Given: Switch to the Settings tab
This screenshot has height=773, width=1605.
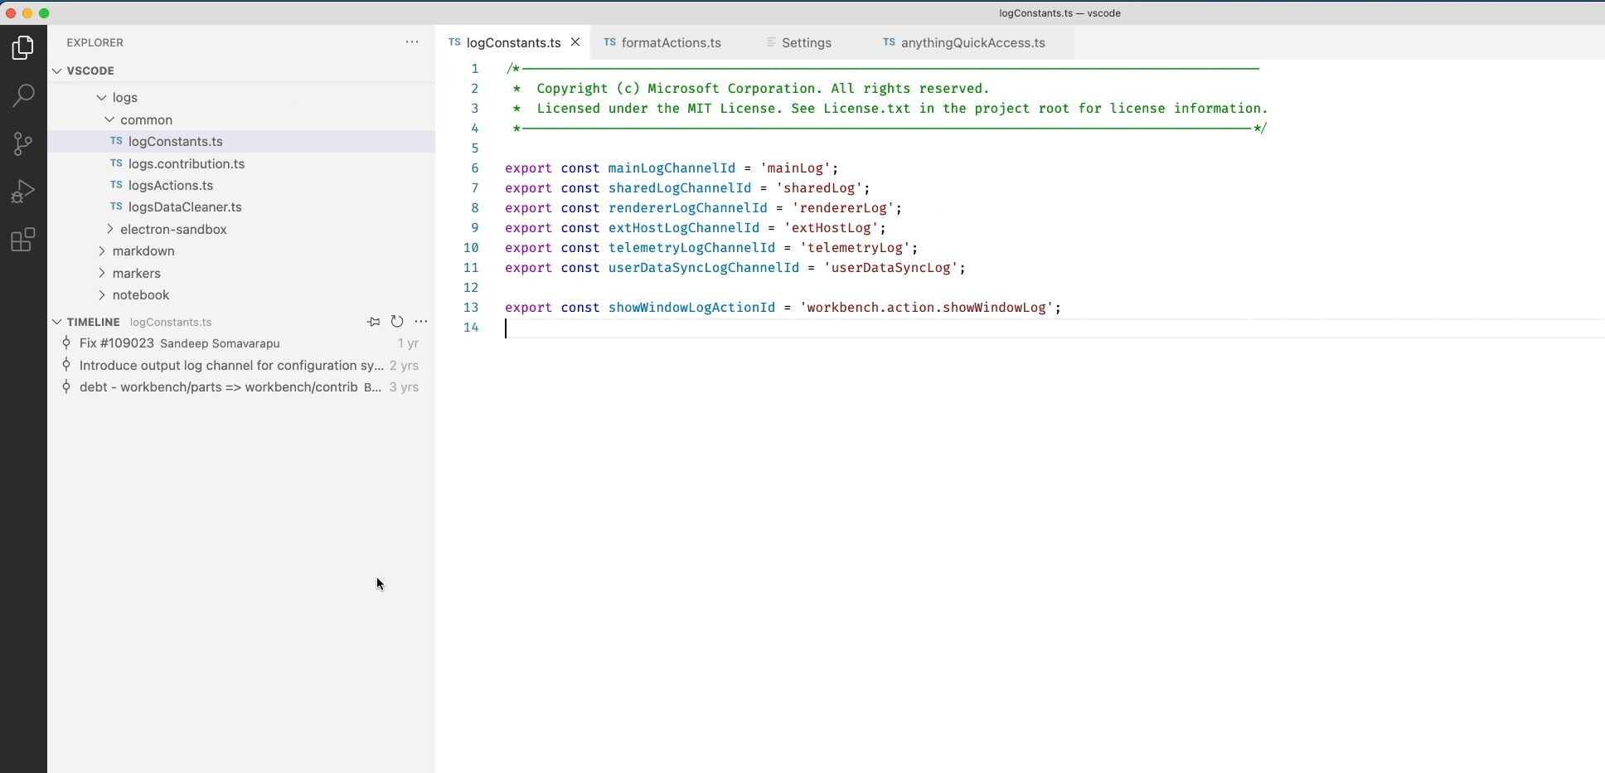Looking at the screenshot, I should tap(806, 42).
